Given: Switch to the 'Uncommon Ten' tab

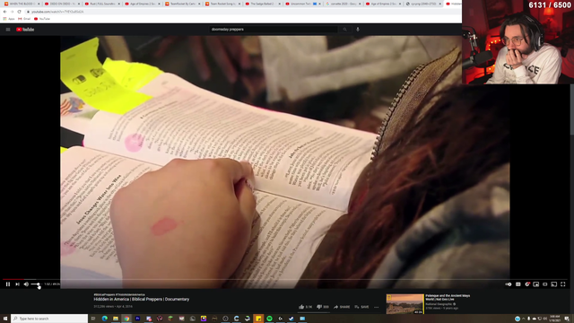Looking at the screenshot, I should click(303, 4).
